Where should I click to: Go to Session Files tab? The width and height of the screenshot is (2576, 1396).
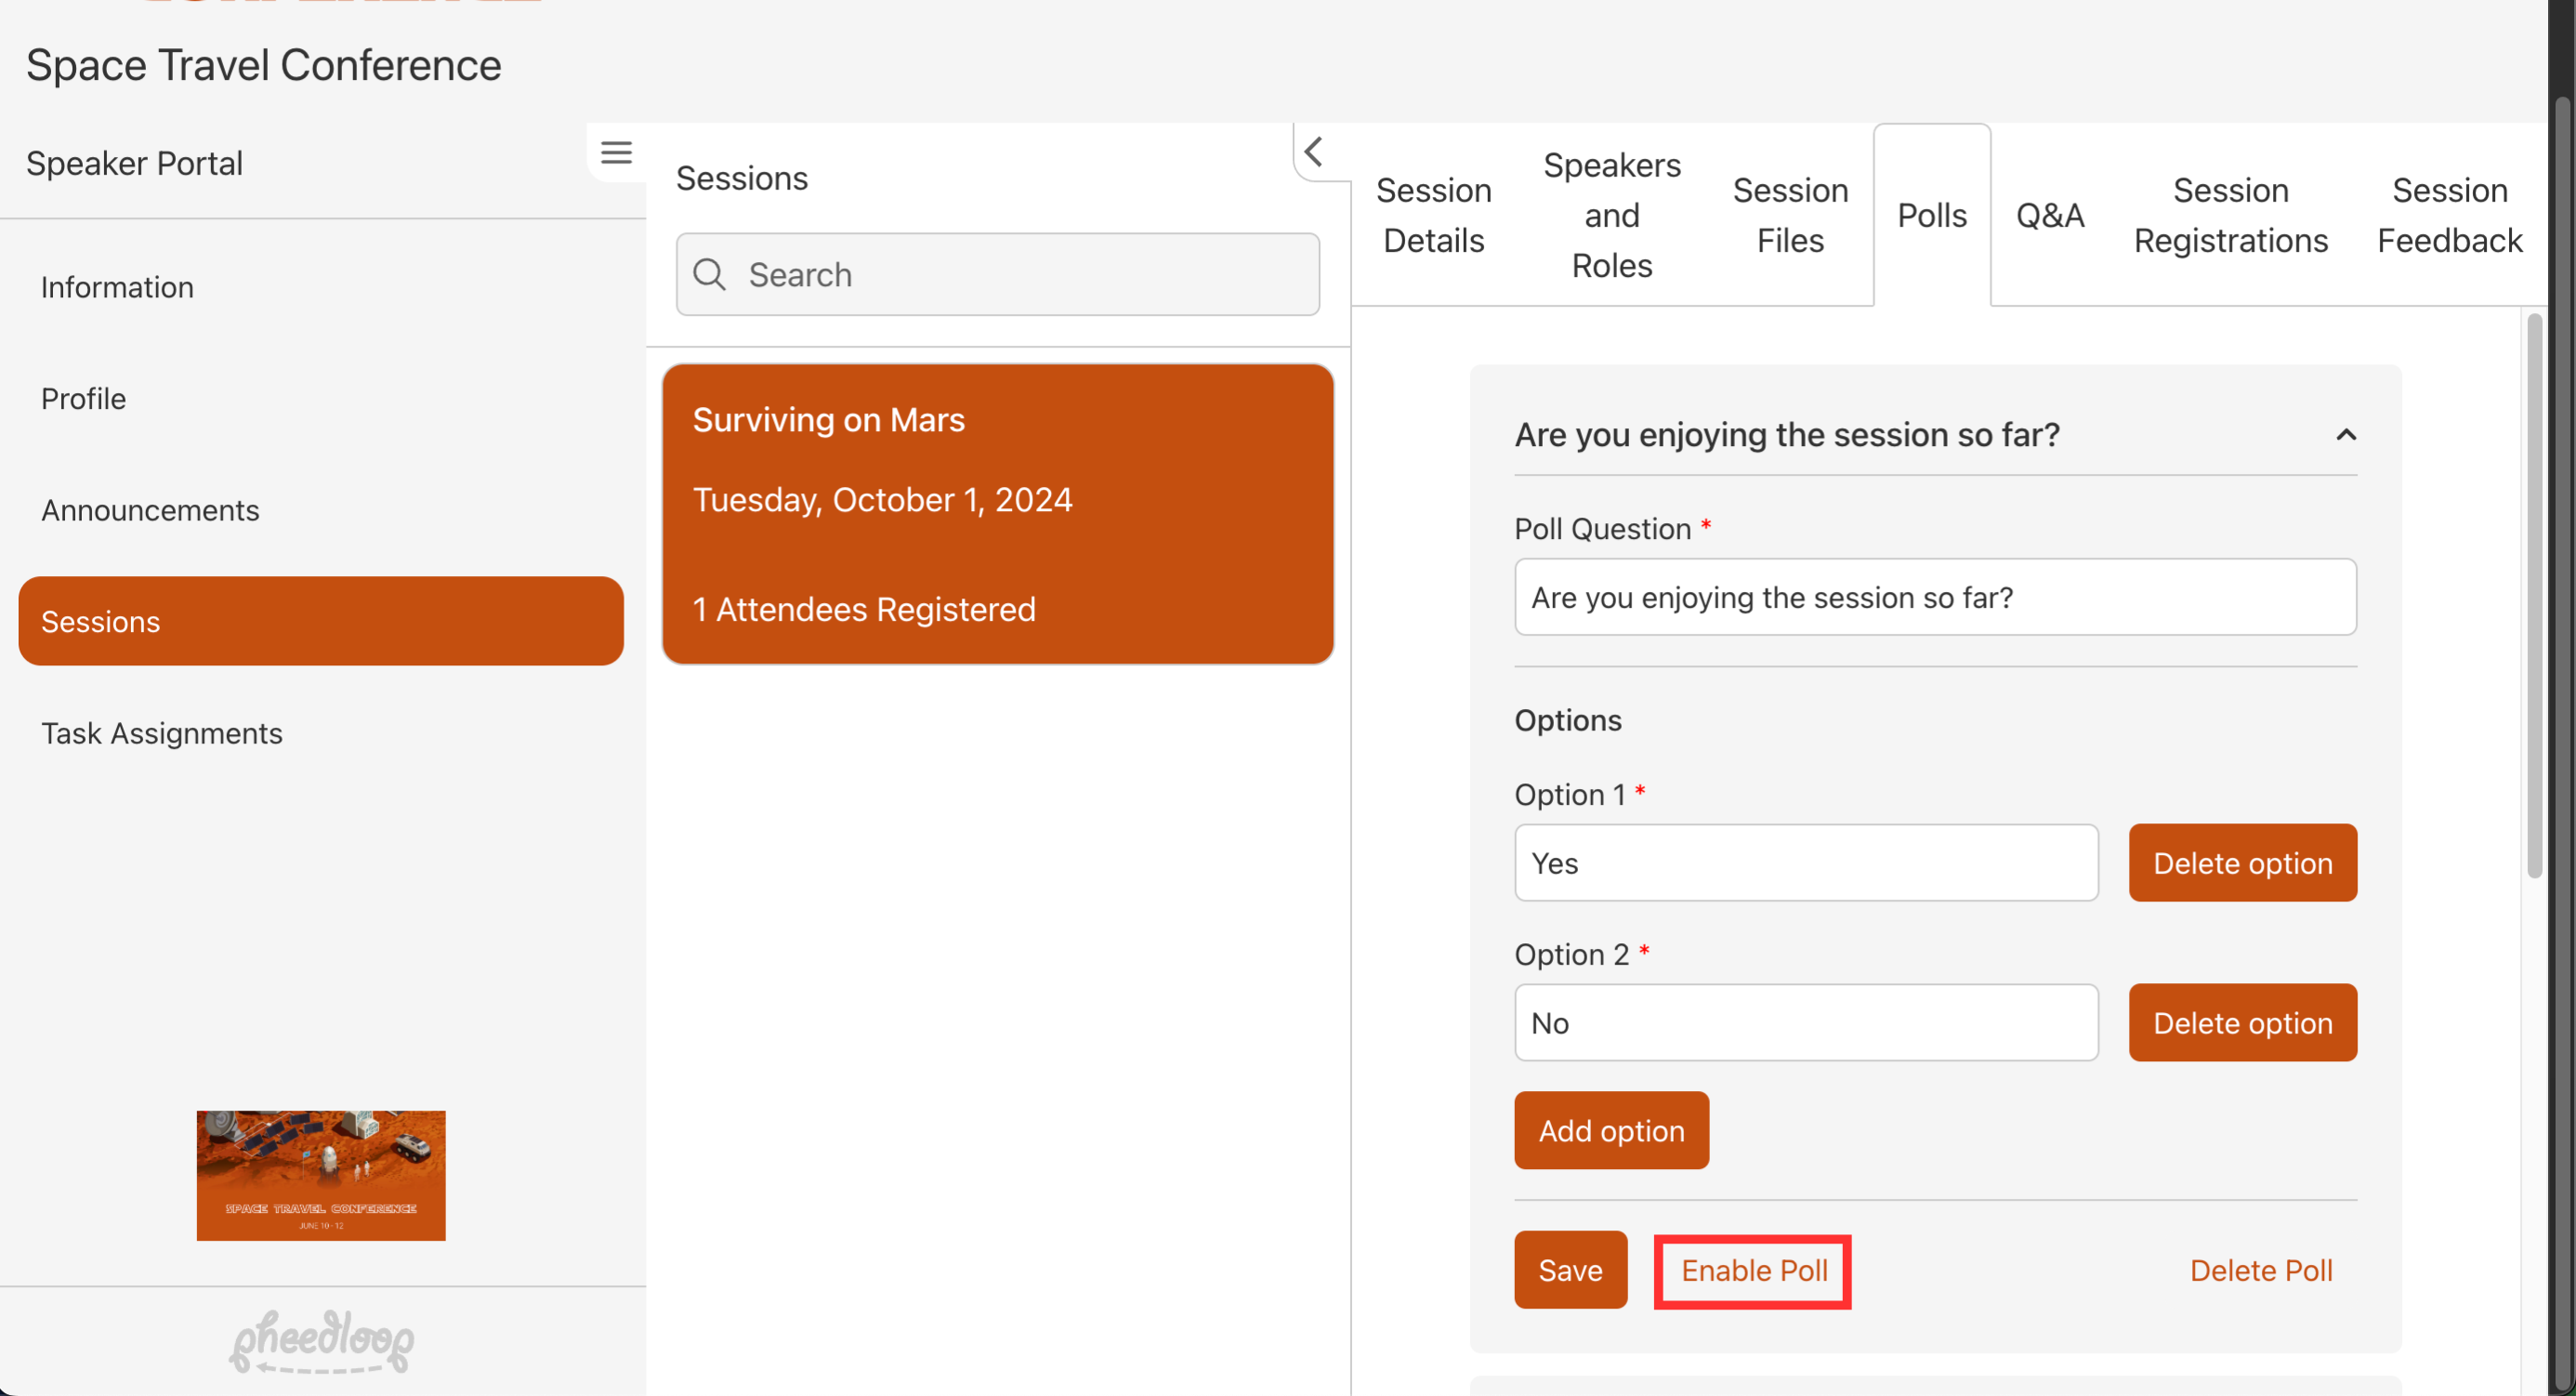tap(1789, 215)
